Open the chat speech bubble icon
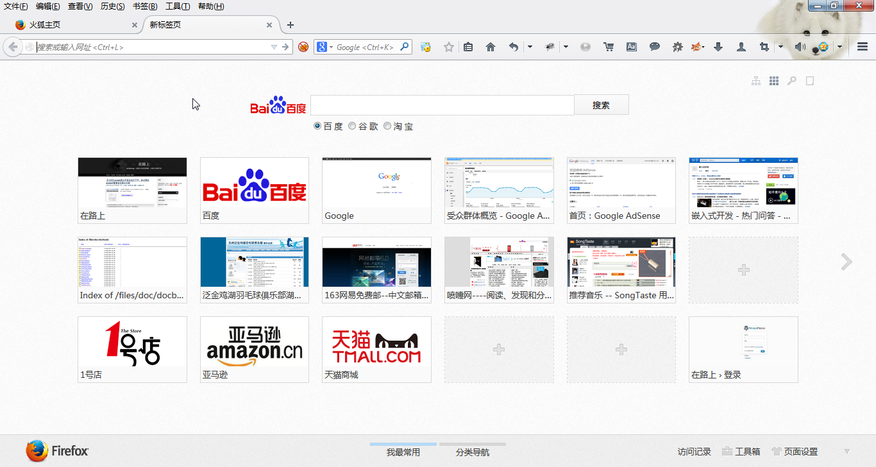Viewport: 876px width, 467px height. [655, 47]
